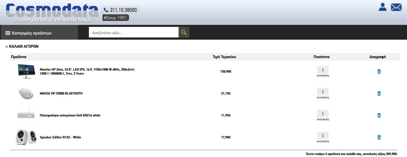This screenshot has width=407, height=157.
Task: Click the 17,90€ price
Action: 226,137
